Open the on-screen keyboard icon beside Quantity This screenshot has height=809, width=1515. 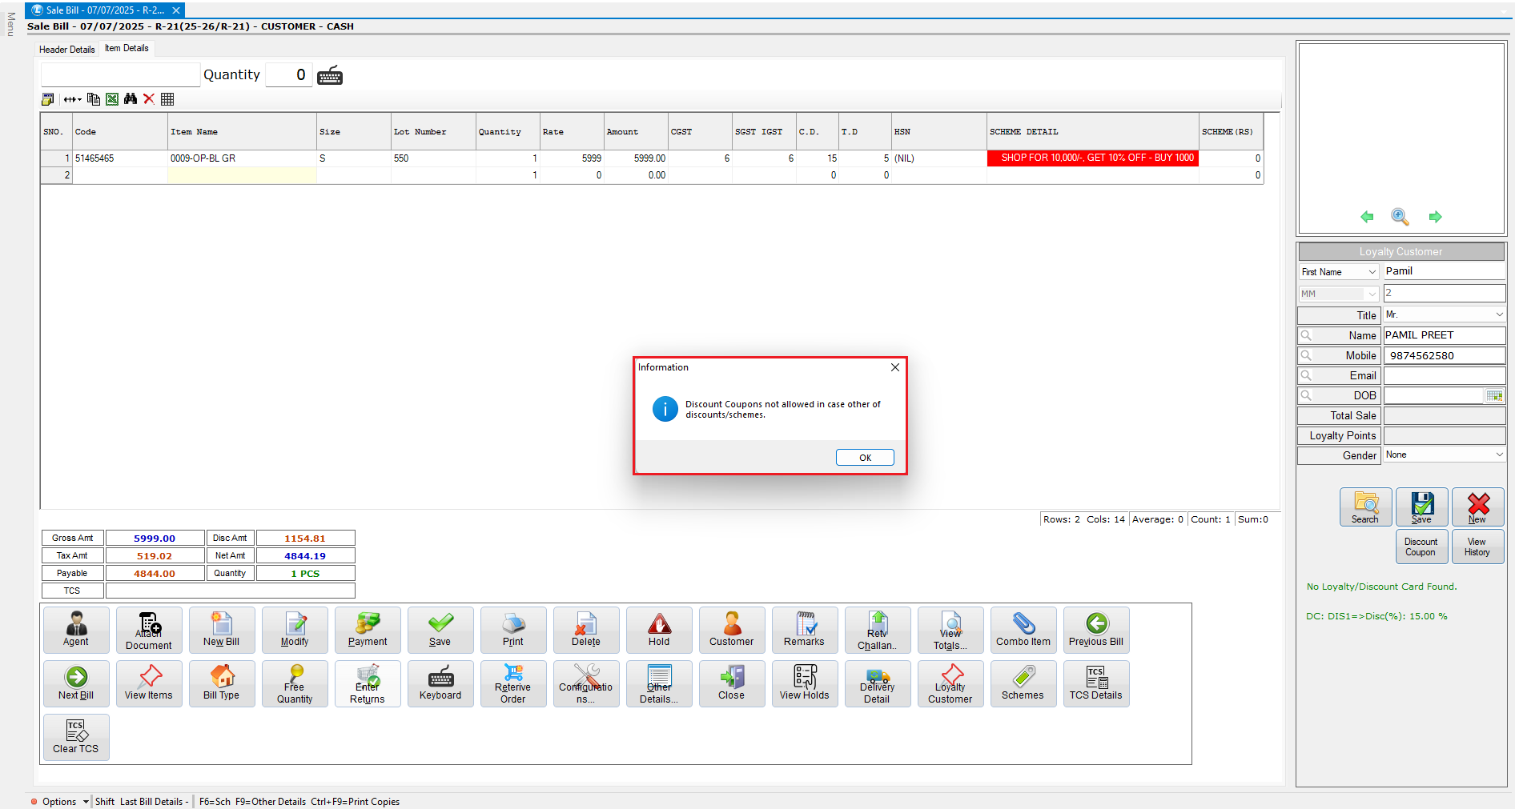tap(330, 76)
